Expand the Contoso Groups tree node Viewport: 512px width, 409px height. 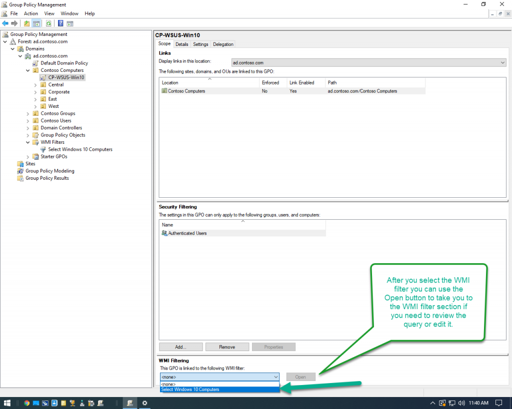[x=28, y=113]
